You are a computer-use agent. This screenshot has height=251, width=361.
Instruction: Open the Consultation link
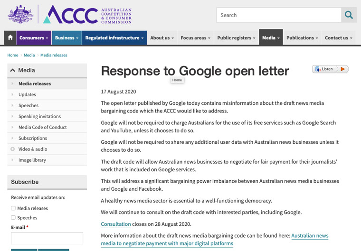click(x=116, y=224)
